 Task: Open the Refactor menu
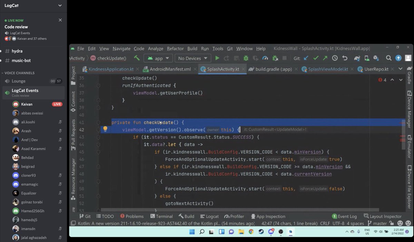[175, 49]
